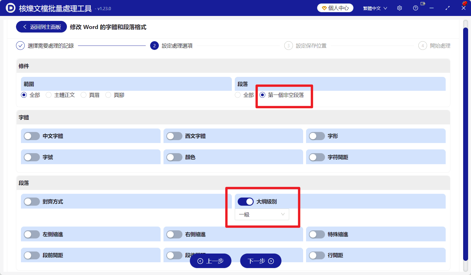The width and height of the screenshot is (471, 275).
Task: Disable the 大綱級別 toggle
Action: point(246,202)
